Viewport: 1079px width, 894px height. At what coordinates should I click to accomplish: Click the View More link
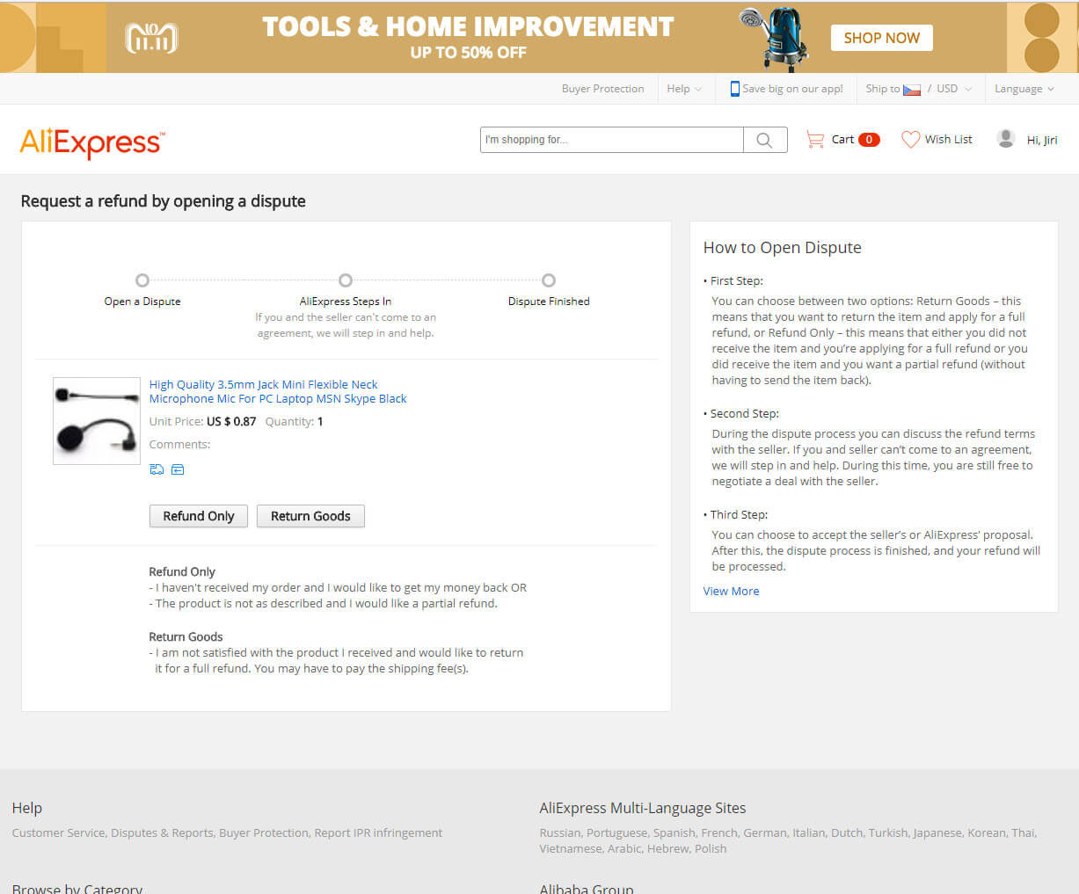(x=731, y=591)
